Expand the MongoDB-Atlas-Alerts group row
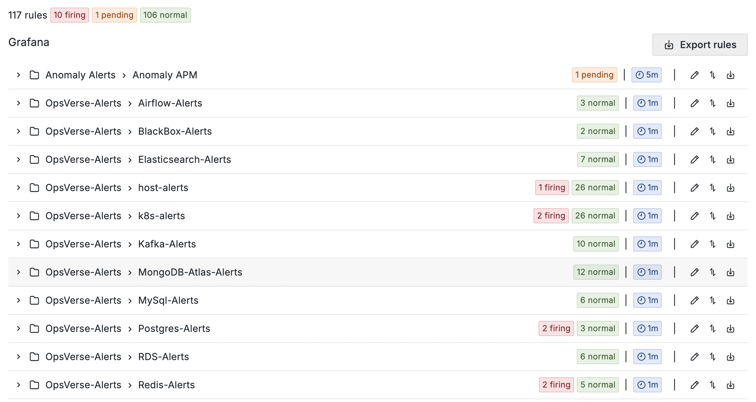This screenshot has width=756, height=402. [x=19, y=272]
